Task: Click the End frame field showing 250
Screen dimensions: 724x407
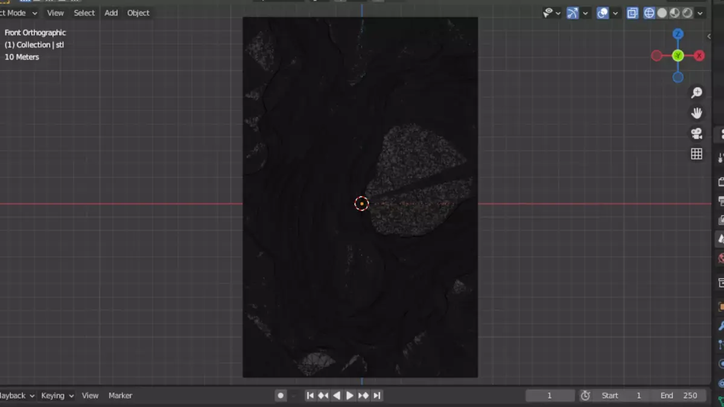Action: [x=678, y=396]
